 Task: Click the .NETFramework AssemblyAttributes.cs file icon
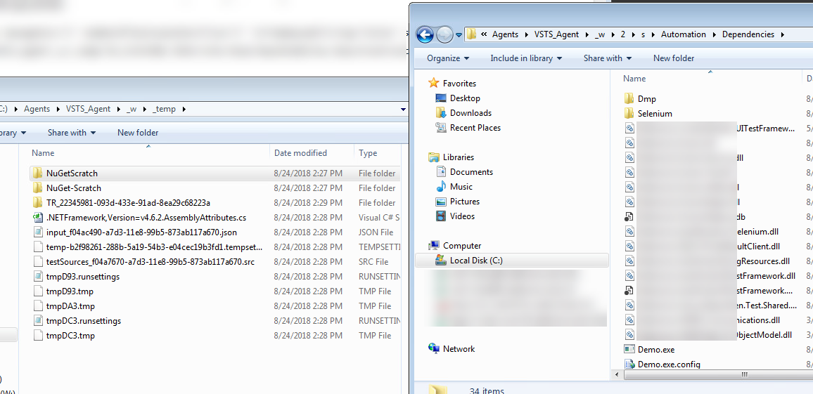pos(37,218)
